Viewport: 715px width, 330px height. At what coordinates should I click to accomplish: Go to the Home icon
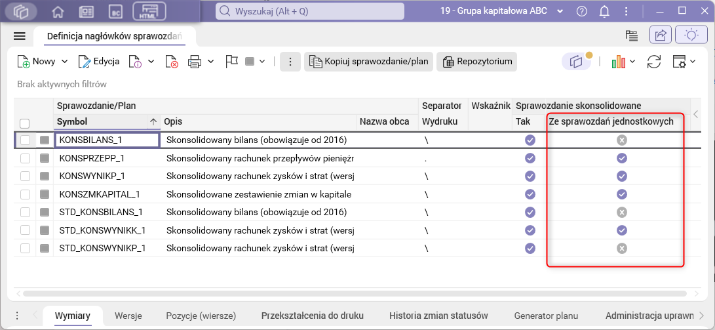click(58, 12)
